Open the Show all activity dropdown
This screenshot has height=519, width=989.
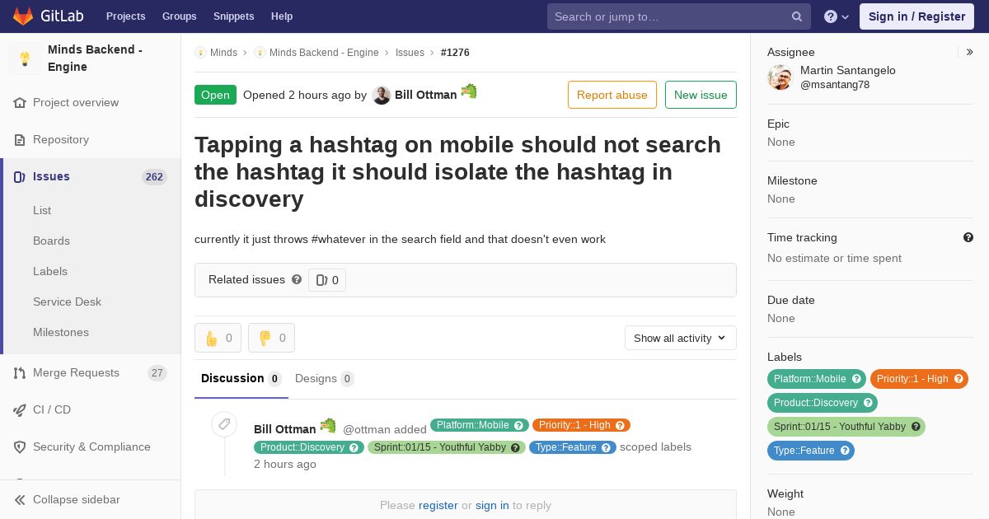point(681,338)
